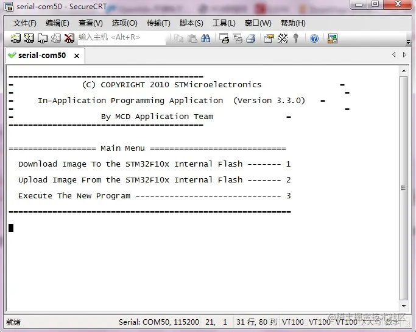Open the 文件(F) menu

click(x=25, y=23)
